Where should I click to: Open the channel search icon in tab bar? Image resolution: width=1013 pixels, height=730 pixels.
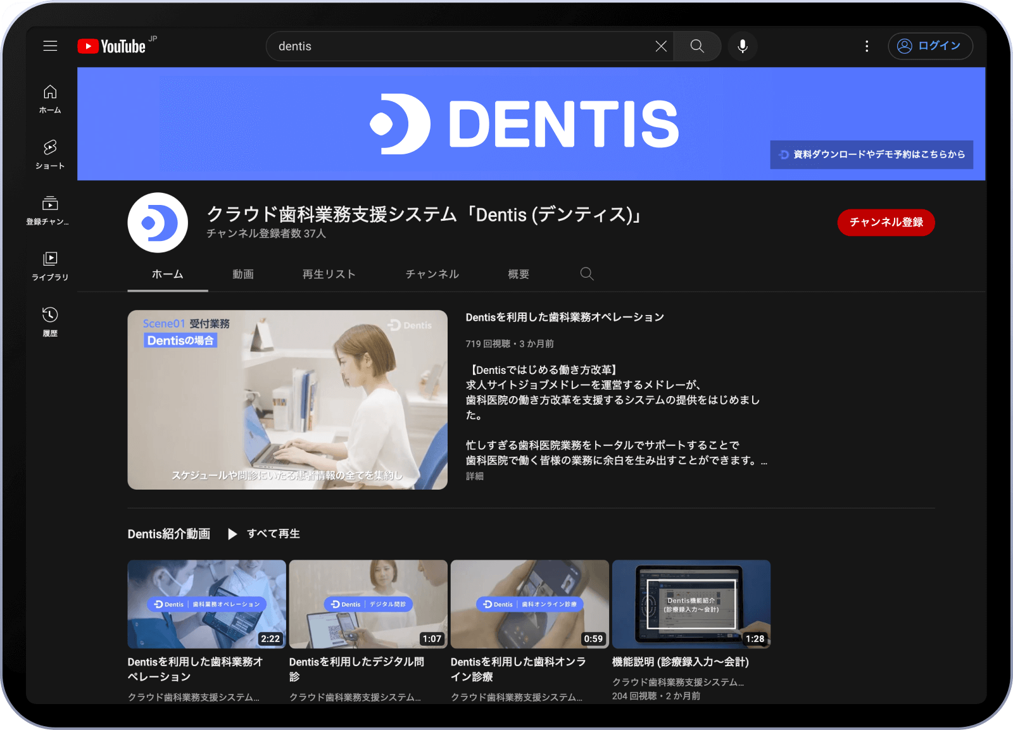point(586,274)
